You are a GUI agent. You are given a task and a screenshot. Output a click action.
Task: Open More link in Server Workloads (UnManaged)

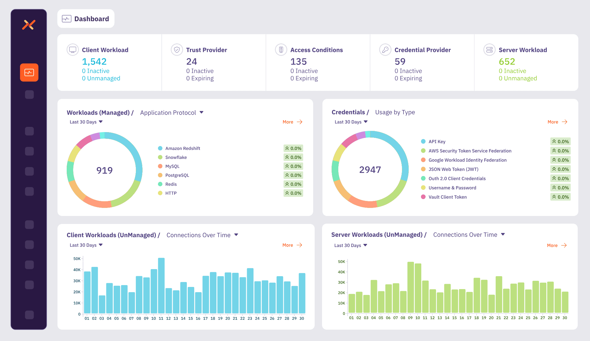tap(557, 245)
